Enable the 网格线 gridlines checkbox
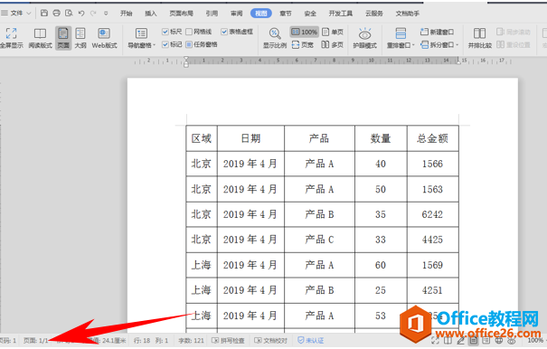This screenshot has width=547, height=349. pos(189,32)
